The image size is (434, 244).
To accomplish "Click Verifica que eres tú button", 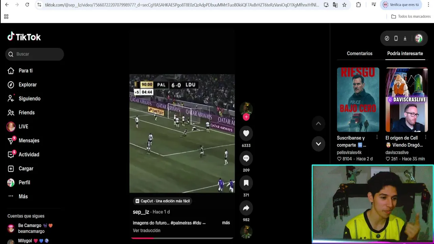I will [401, 5].
